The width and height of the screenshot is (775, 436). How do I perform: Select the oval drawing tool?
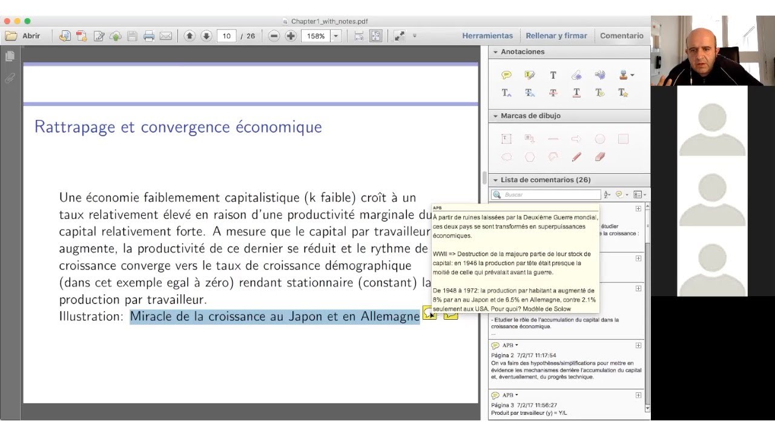tap(599, 139)
